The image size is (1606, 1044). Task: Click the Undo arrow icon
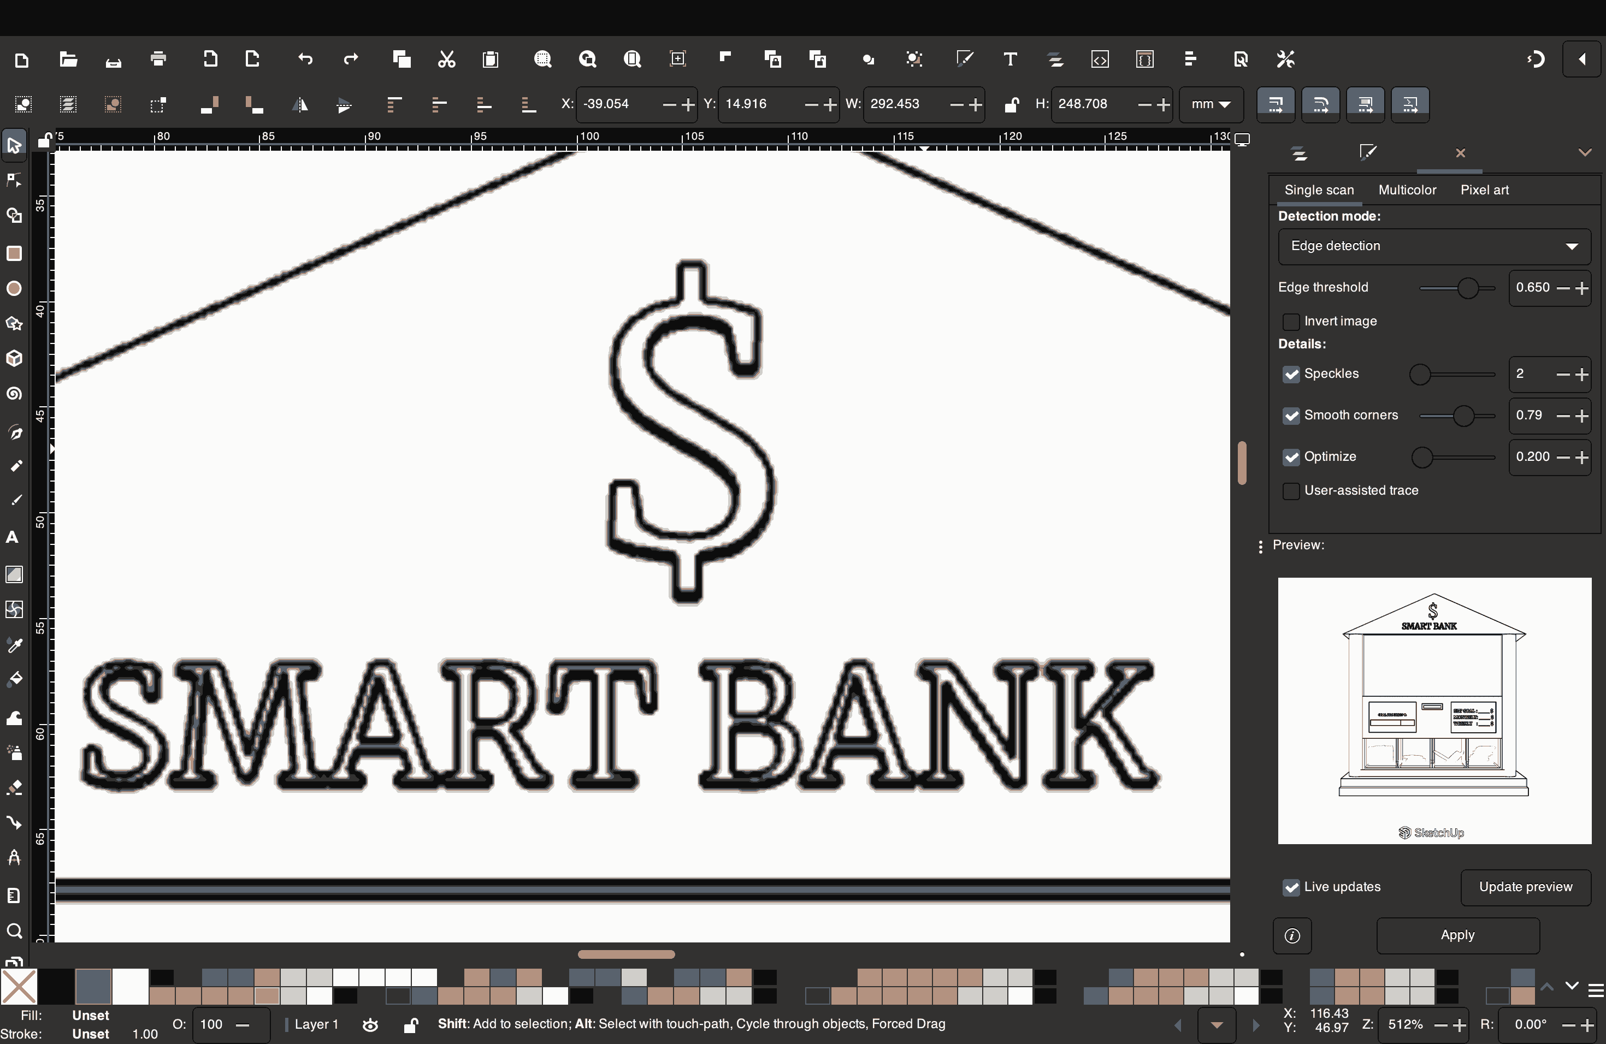[x=305, y=60]
